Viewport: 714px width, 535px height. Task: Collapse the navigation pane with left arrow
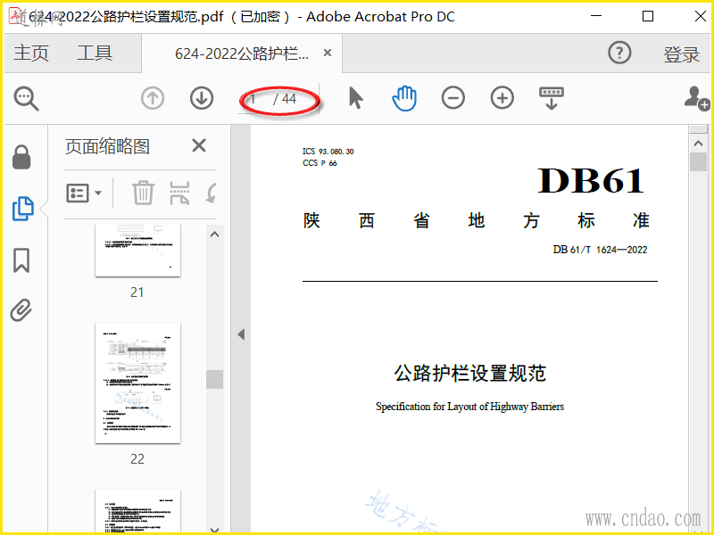pyautogui.click(x=241, y=334)
